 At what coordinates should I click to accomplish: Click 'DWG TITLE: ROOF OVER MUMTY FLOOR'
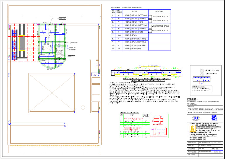point(202,112)
